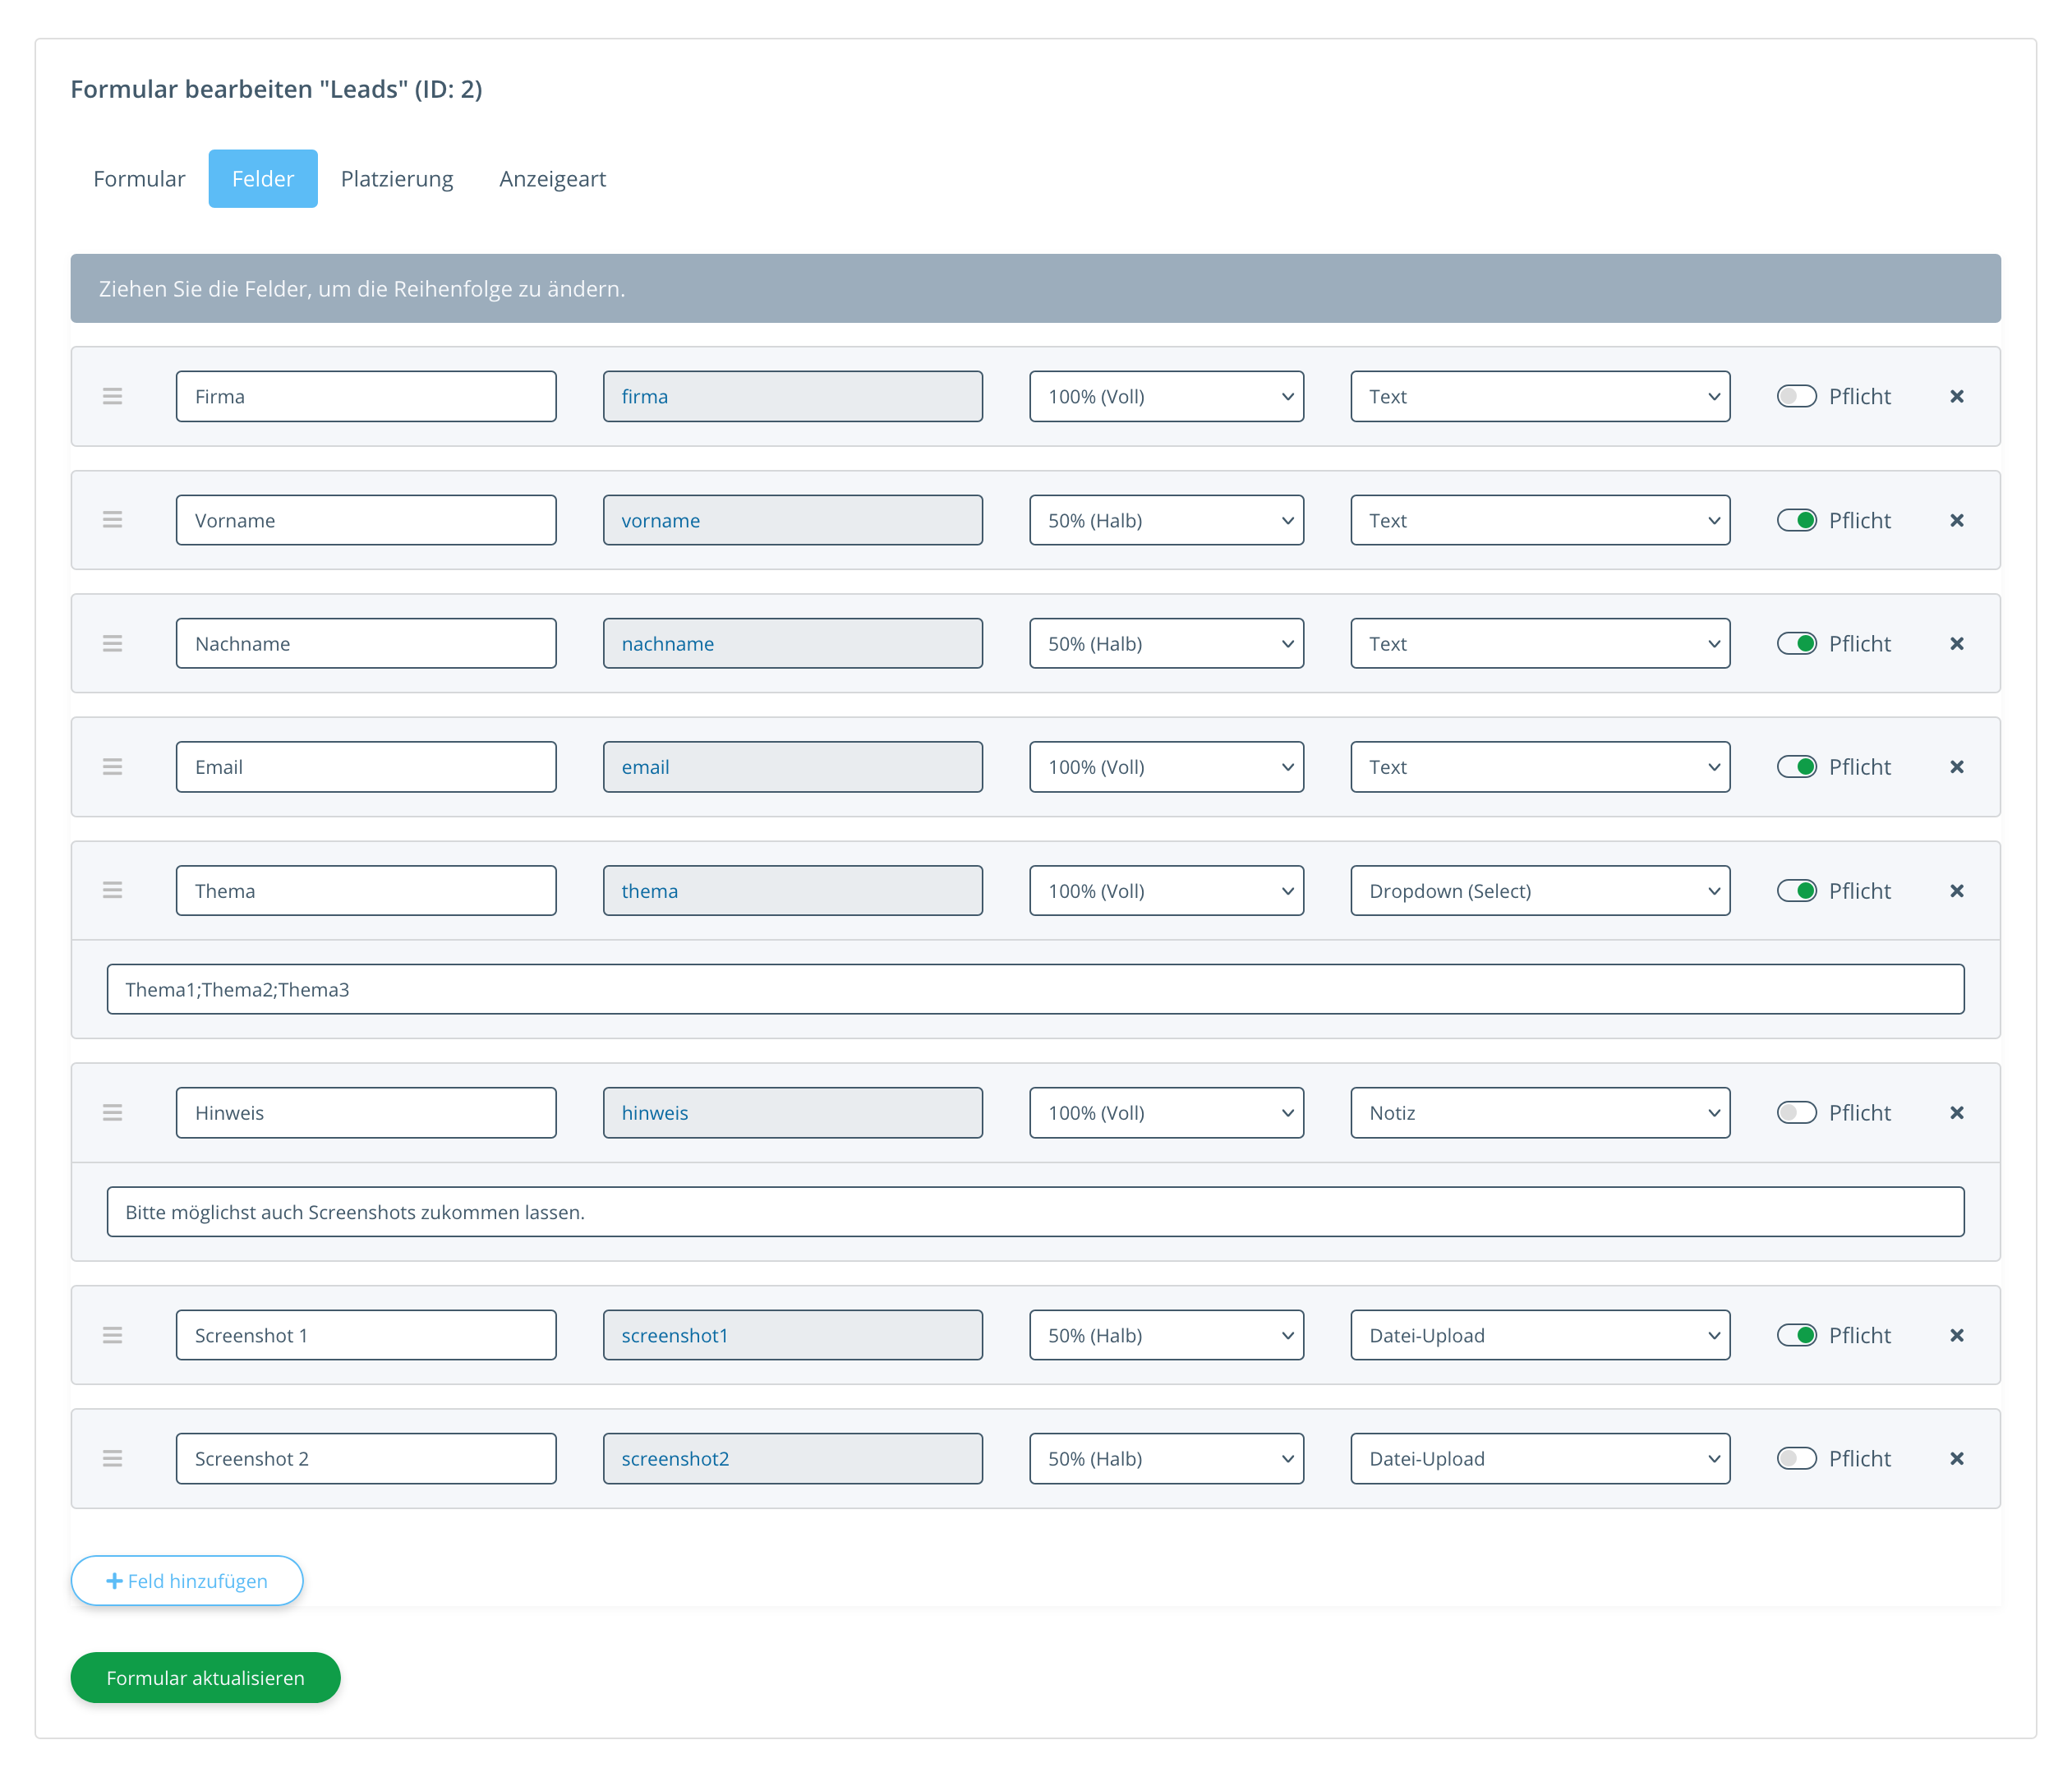Viewport: 2072px width, 1786px height.
Task: Click drag handle of Thema row
Action: tap(112, 890)
